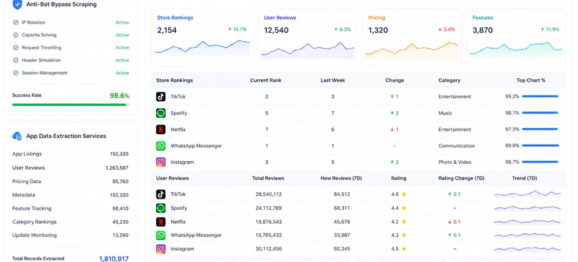Click WhatsApp icon in User Reviews table
Viewport: 578px width, 262px height.
pos(161,235)
